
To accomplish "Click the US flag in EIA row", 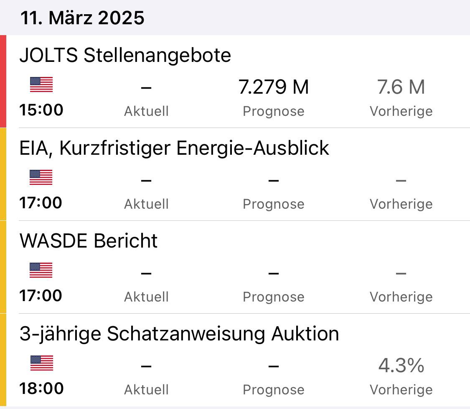I will click(41, 177).
